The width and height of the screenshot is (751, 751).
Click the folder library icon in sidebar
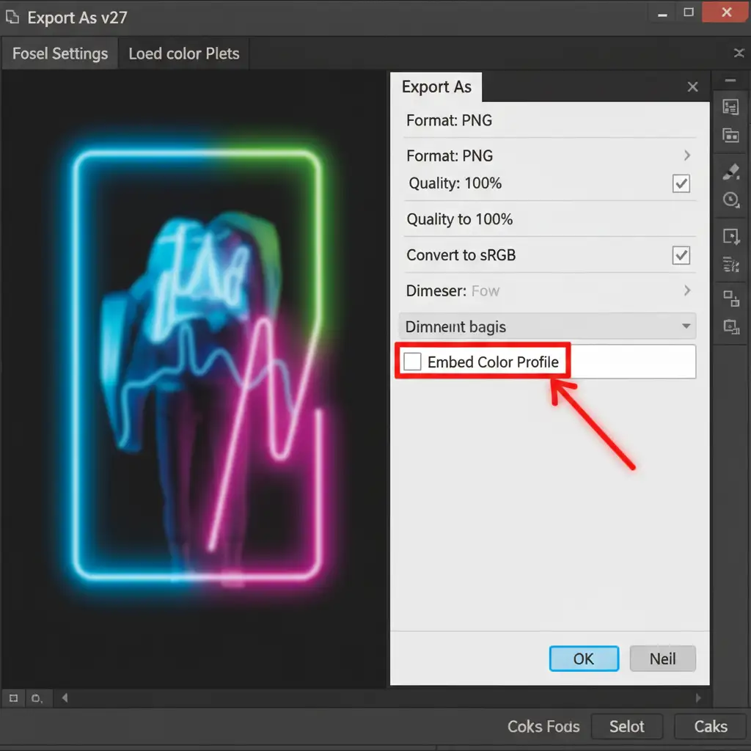pos(730,135)
